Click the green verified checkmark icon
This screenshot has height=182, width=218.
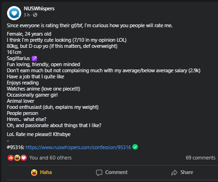pyautogui.click(x=135, y=147)
